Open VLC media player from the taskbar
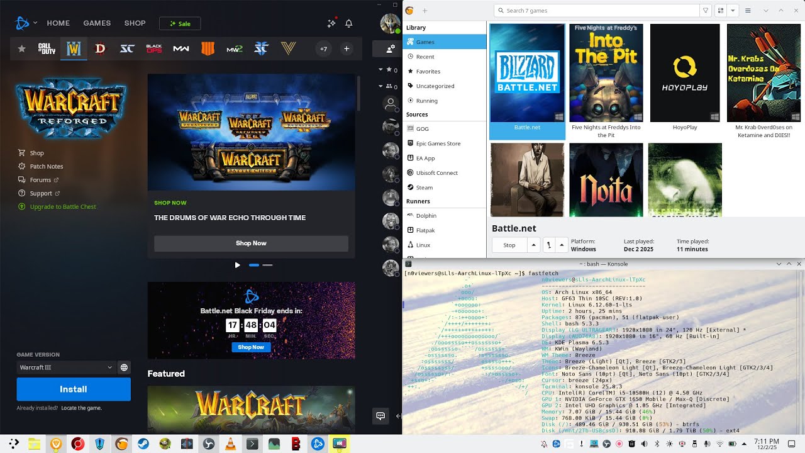Image resolution: width=805 pixels, height=453 pixels. click(x=230, y=444)
